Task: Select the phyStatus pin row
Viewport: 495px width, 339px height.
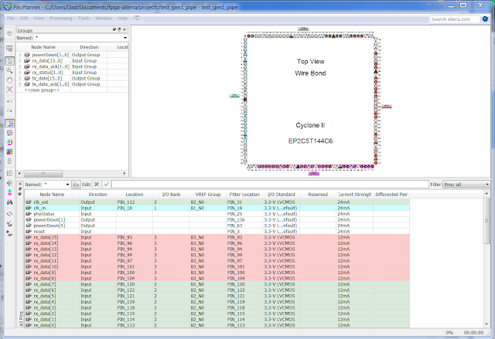Action: (217, 214)
